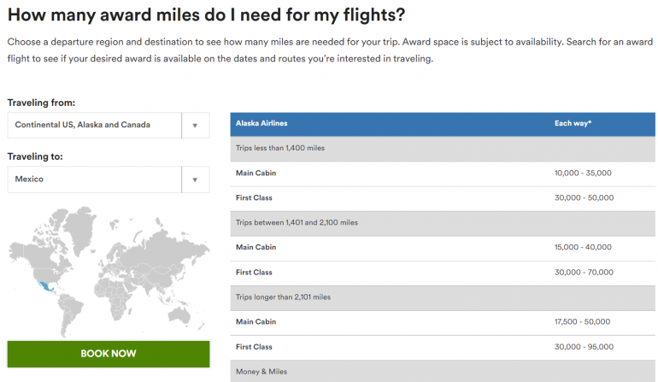Open the 'Traveling from' region dropdown
This screenshot has width=658, height=382.
(94, 125)
